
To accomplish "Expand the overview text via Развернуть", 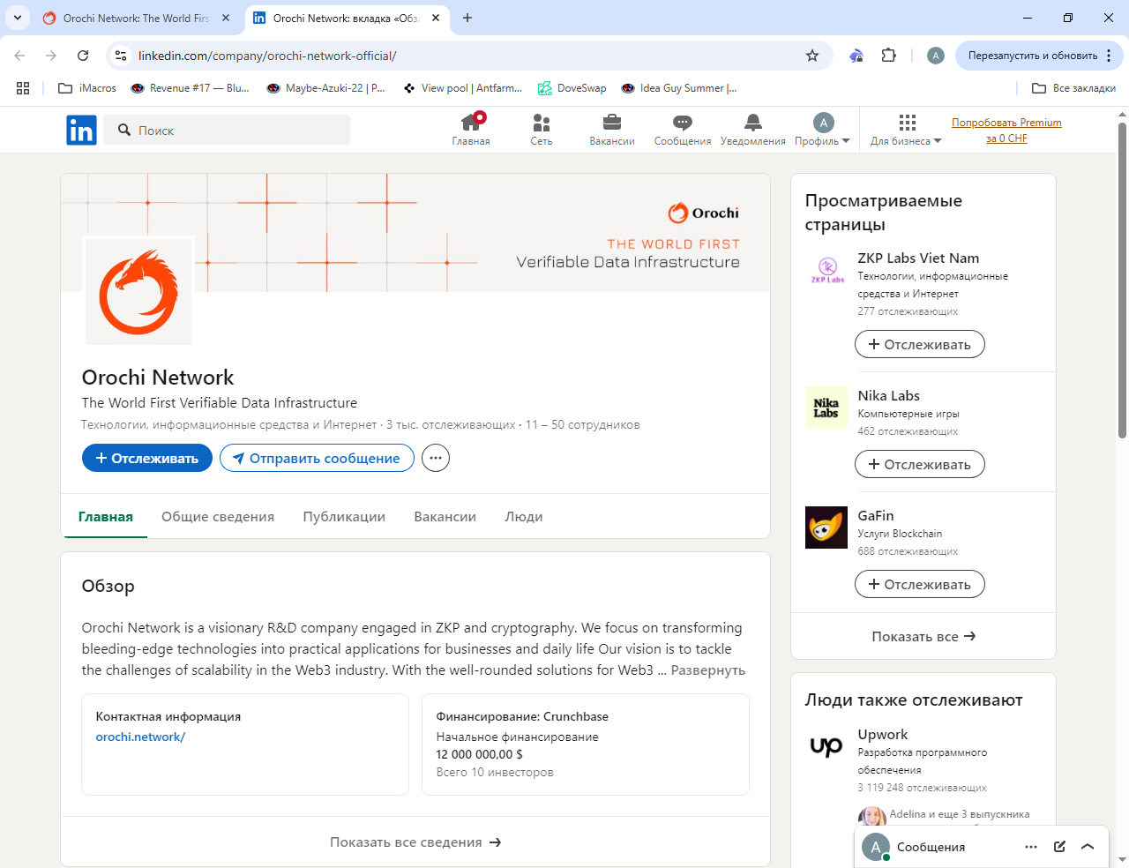I will pyautogui.click(x=708, y=670).
